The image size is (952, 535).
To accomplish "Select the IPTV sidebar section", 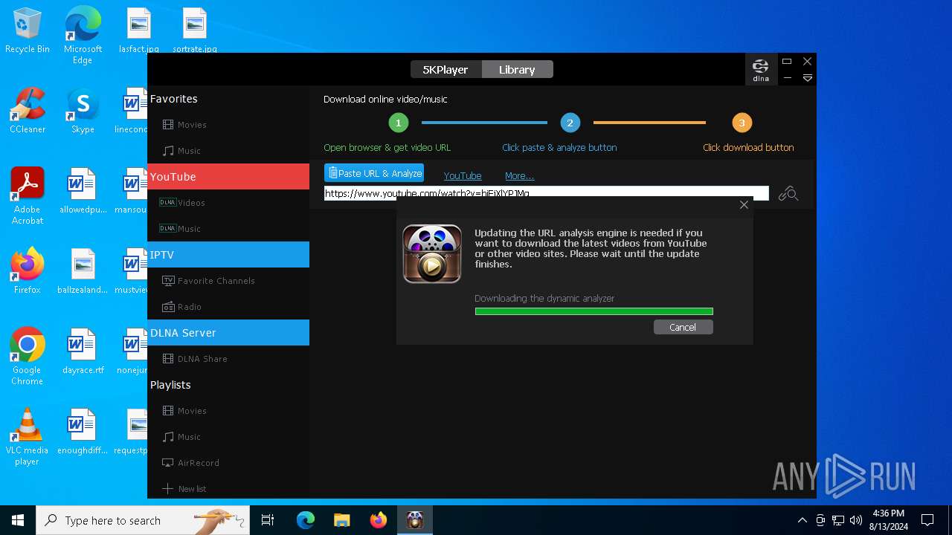I will [228, 255].
